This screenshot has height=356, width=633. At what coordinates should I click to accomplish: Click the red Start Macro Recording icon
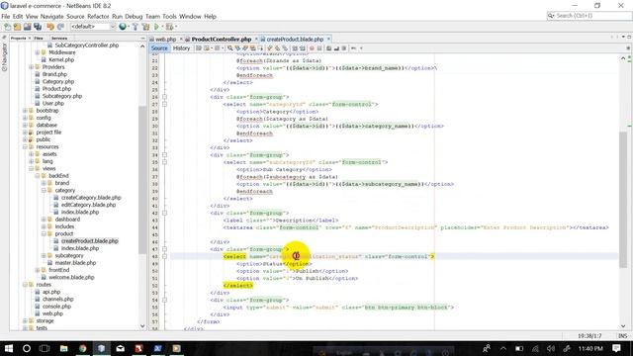(312, 48)
